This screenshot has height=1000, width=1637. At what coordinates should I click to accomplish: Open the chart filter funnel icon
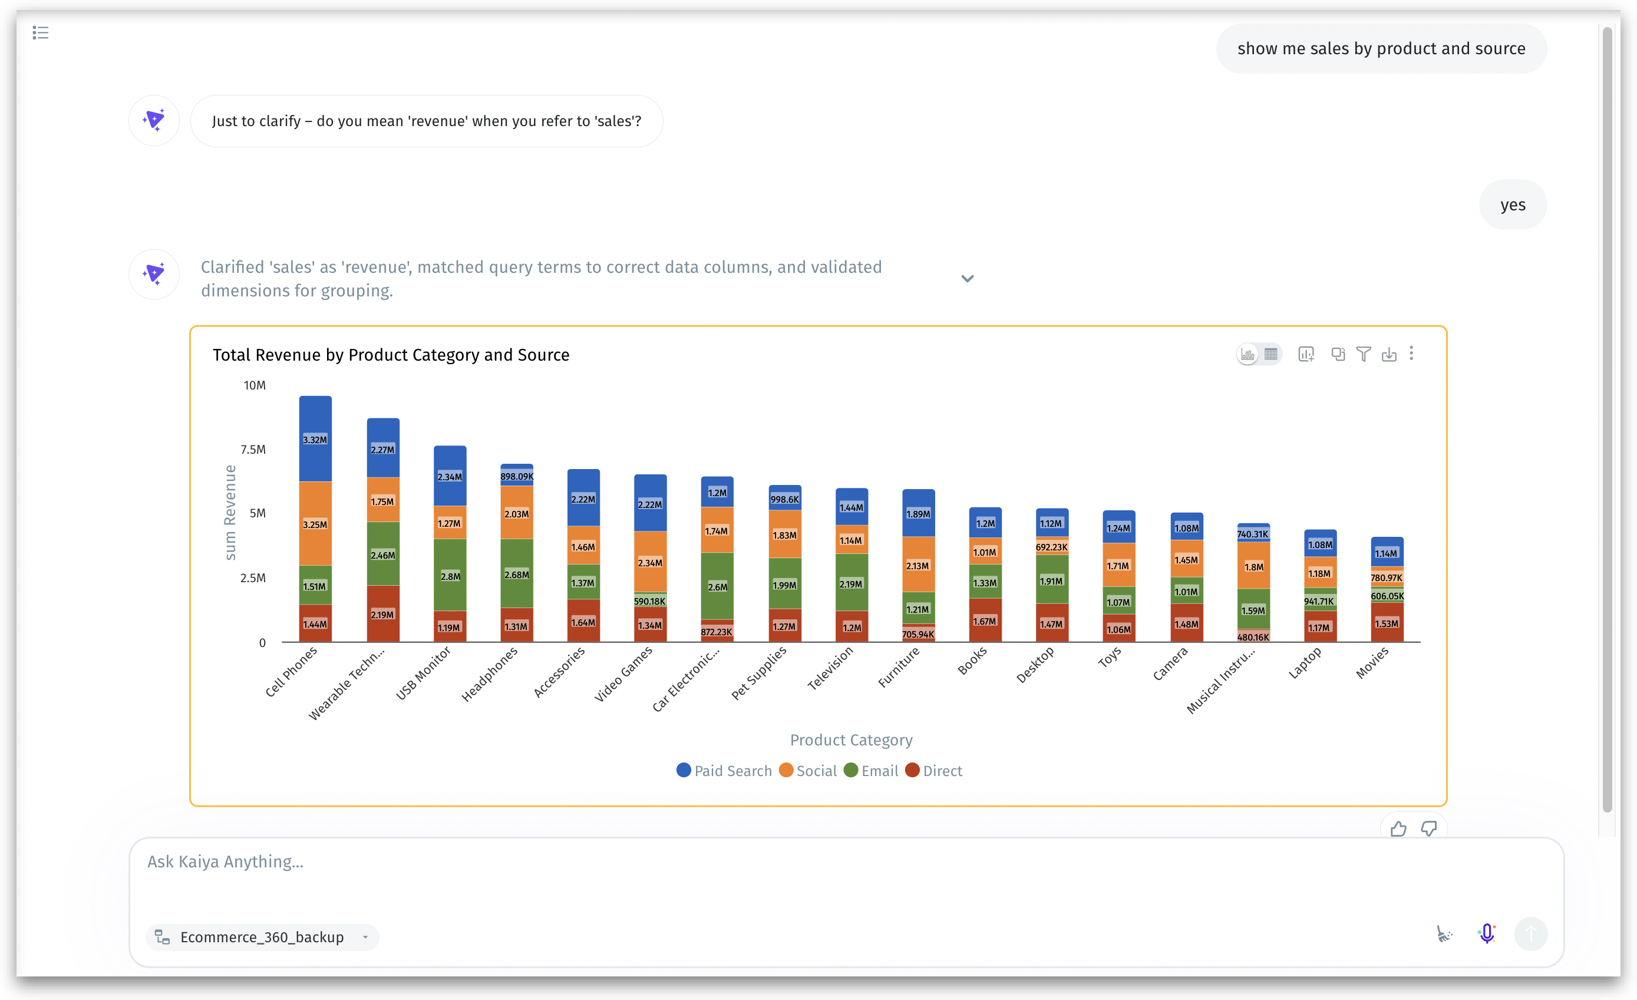pos(1363,354)
